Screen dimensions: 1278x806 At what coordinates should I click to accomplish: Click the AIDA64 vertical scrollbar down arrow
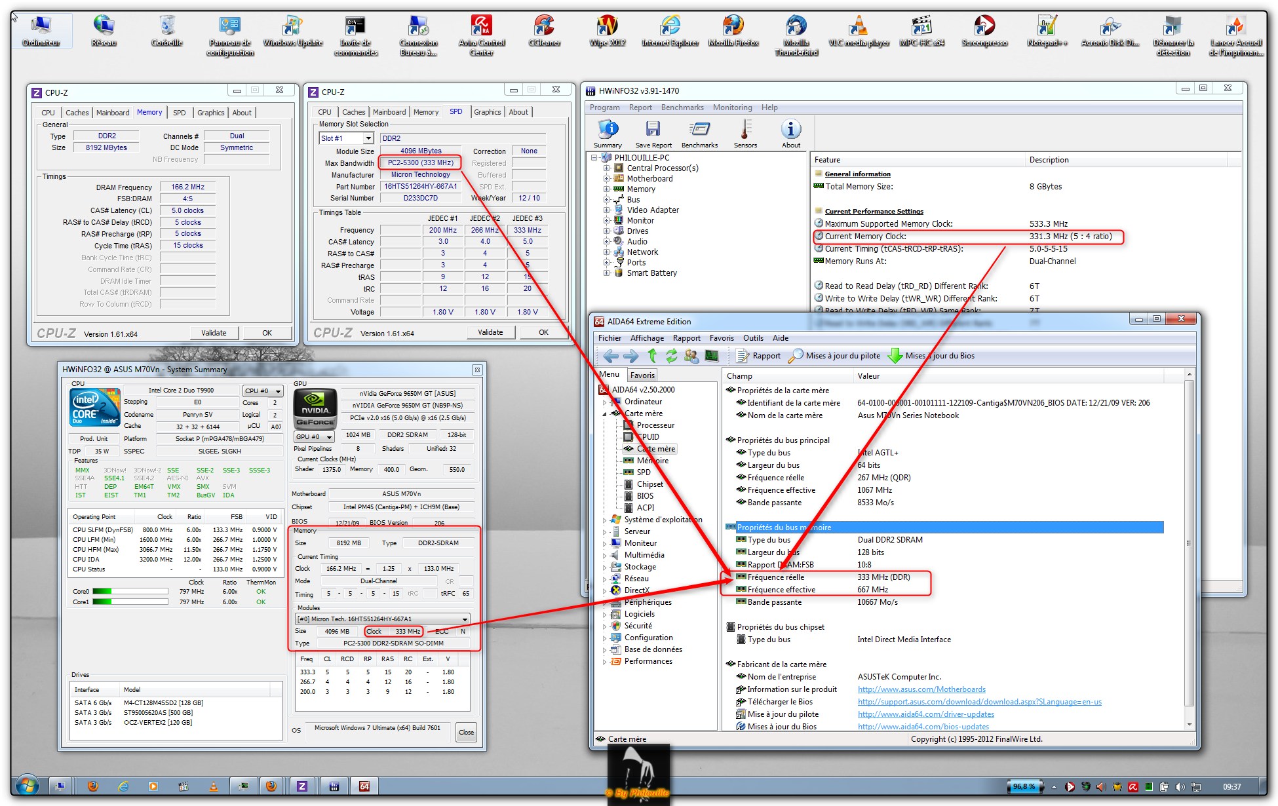pos(1189,725)
